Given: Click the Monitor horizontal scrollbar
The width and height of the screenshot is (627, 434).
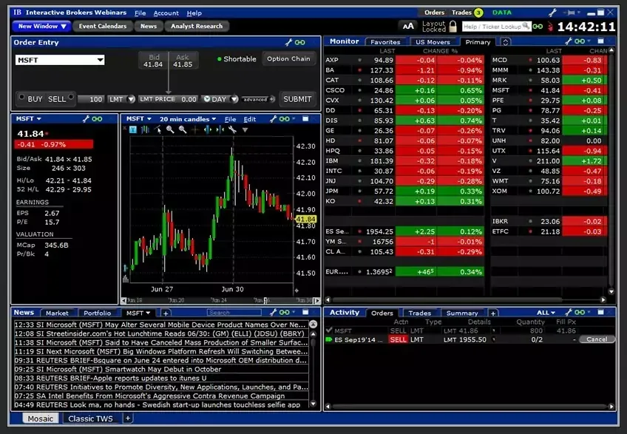Looking at the screenshot, I should click(447, 299).
